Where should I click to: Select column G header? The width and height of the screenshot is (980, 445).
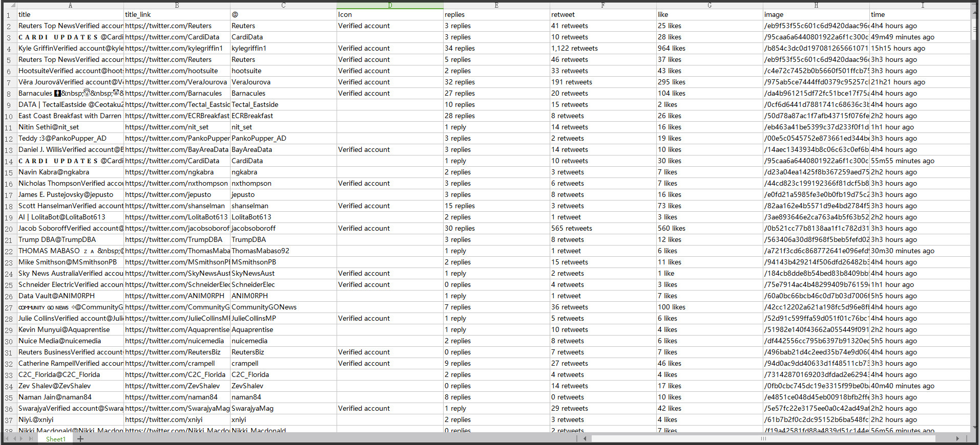pyautogui.click(x=710, y=5)
